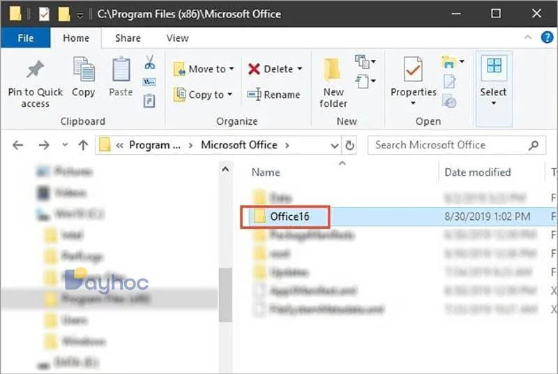Click the History icon in Open group
The image size is (558, 374).
[x=449, y=102]
